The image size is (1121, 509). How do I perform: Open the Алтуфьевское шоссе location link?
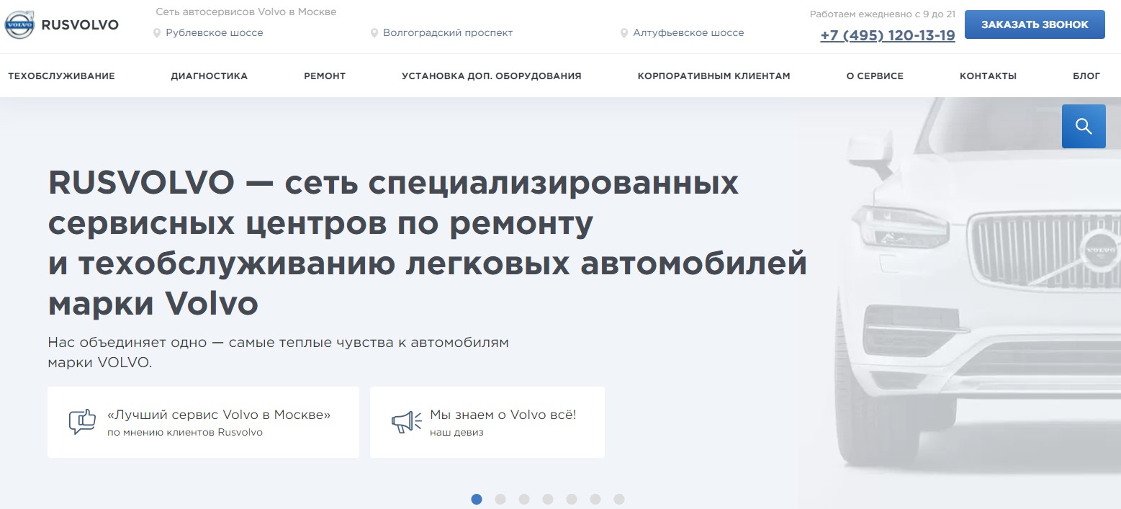pyautogui.click(x=688, y=33)
